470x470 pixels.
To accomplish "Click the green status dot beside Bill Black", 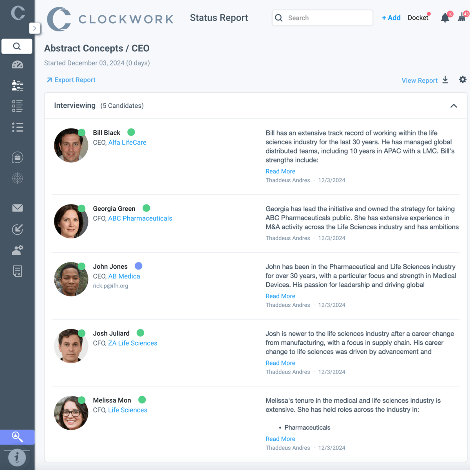I will [x=131, y=132].
